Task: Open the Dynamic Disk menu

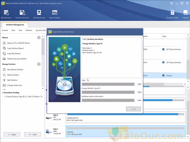Action: point(41,30)
